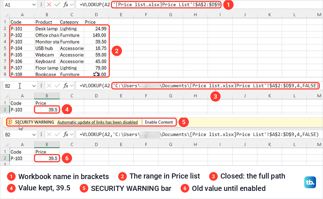Select the price cell 59.00
Image resolution: width=323 pixels, height=199 pixels.
tap(96, 55)
